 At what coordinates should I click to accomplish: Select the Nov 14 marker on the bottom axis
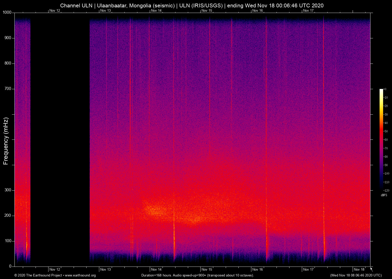pyautogui.click(x=156, y=269)
